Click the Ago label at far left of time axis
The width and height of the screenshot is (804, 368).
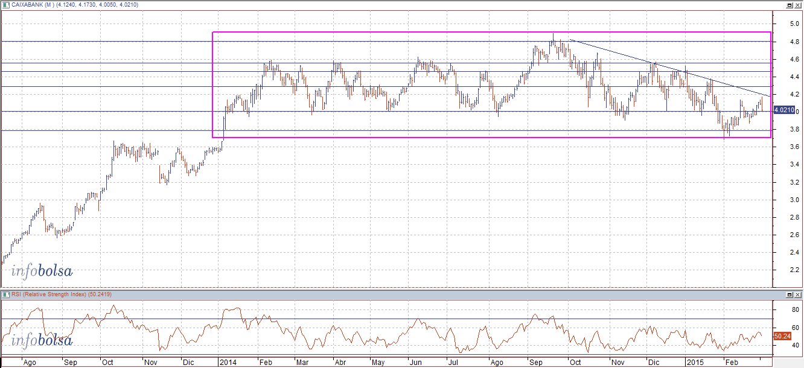(x=28, y=363)
